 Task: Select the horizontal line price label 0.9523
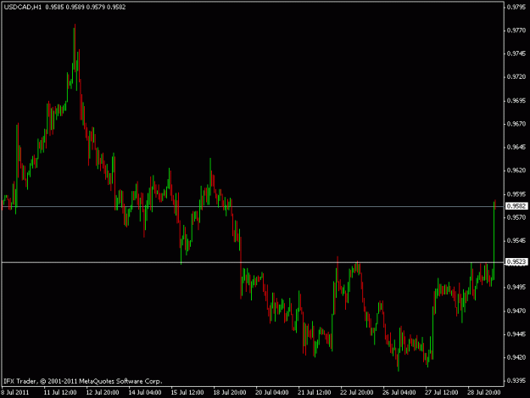click(516, 261)
